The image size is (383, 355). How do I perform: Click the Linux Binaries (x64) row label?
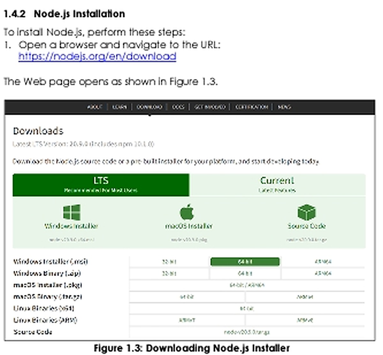[44, 308]
